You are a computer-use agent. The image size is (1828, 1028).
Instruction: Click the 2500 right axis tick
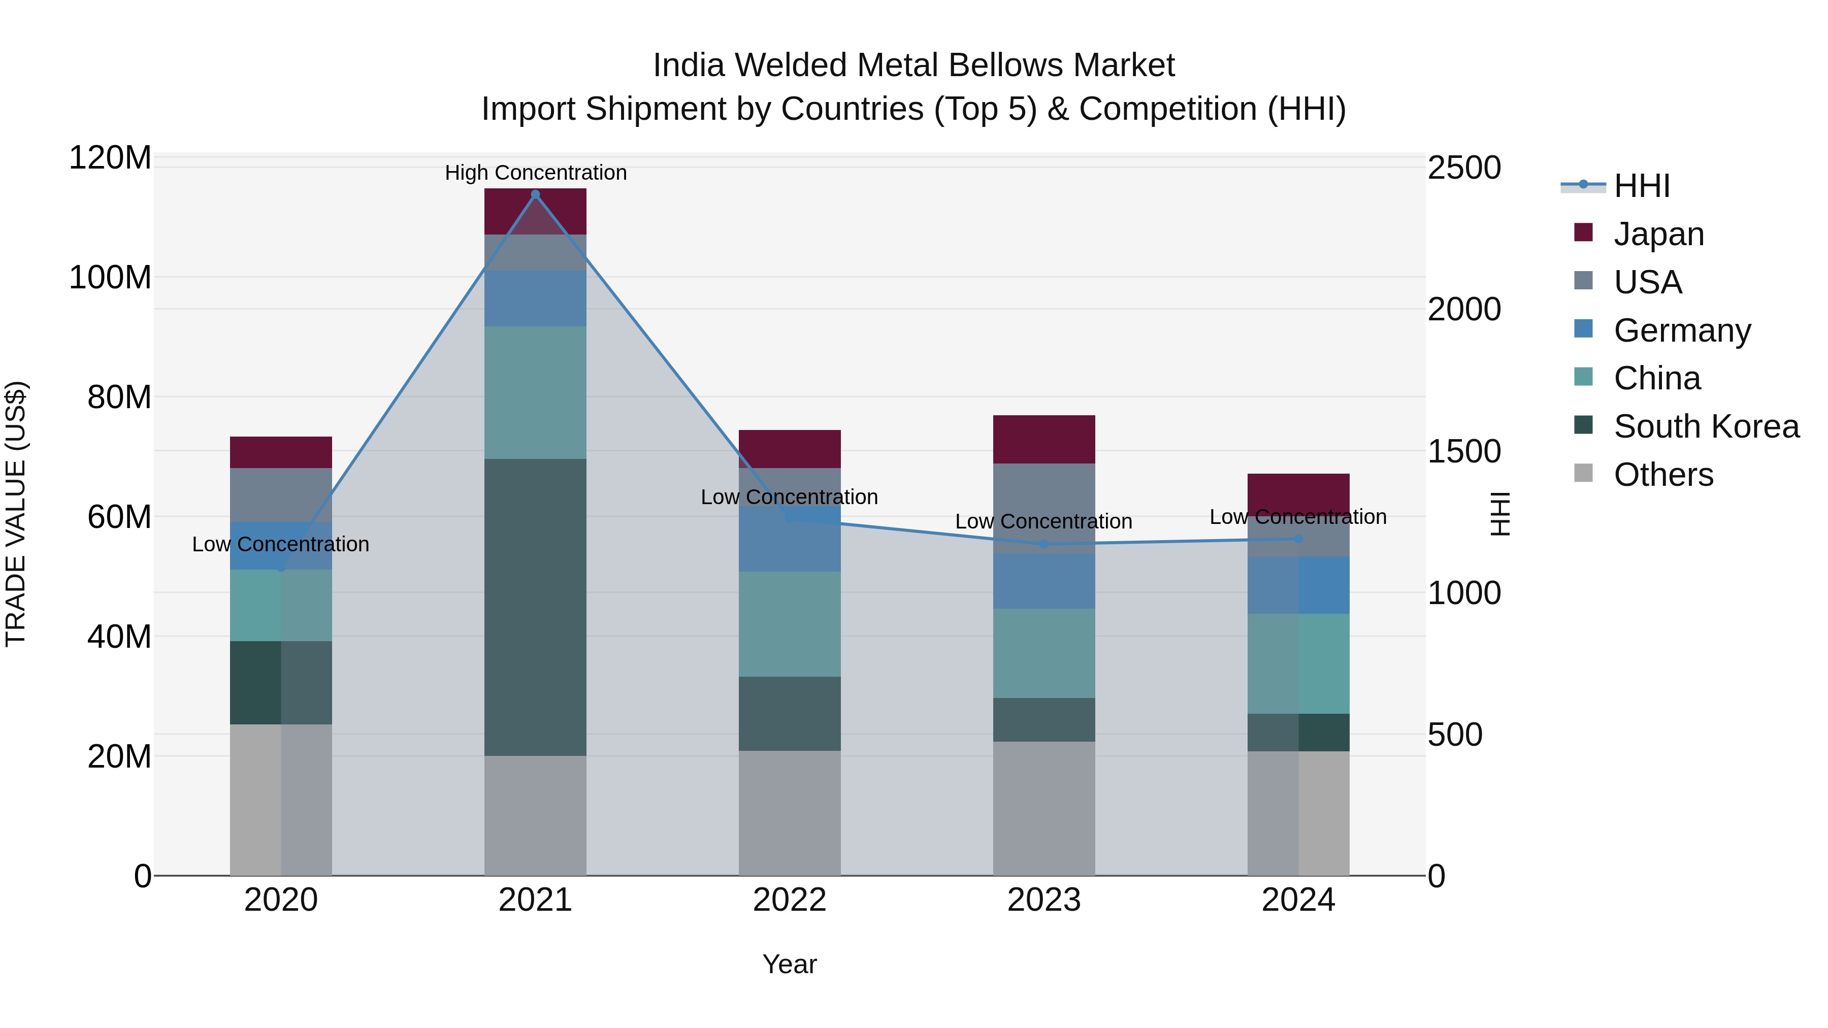point(1464,168)
